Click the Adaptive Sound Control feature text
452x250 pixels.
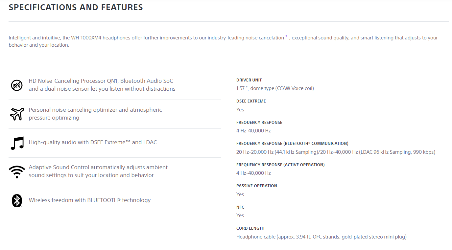(98, 171)
